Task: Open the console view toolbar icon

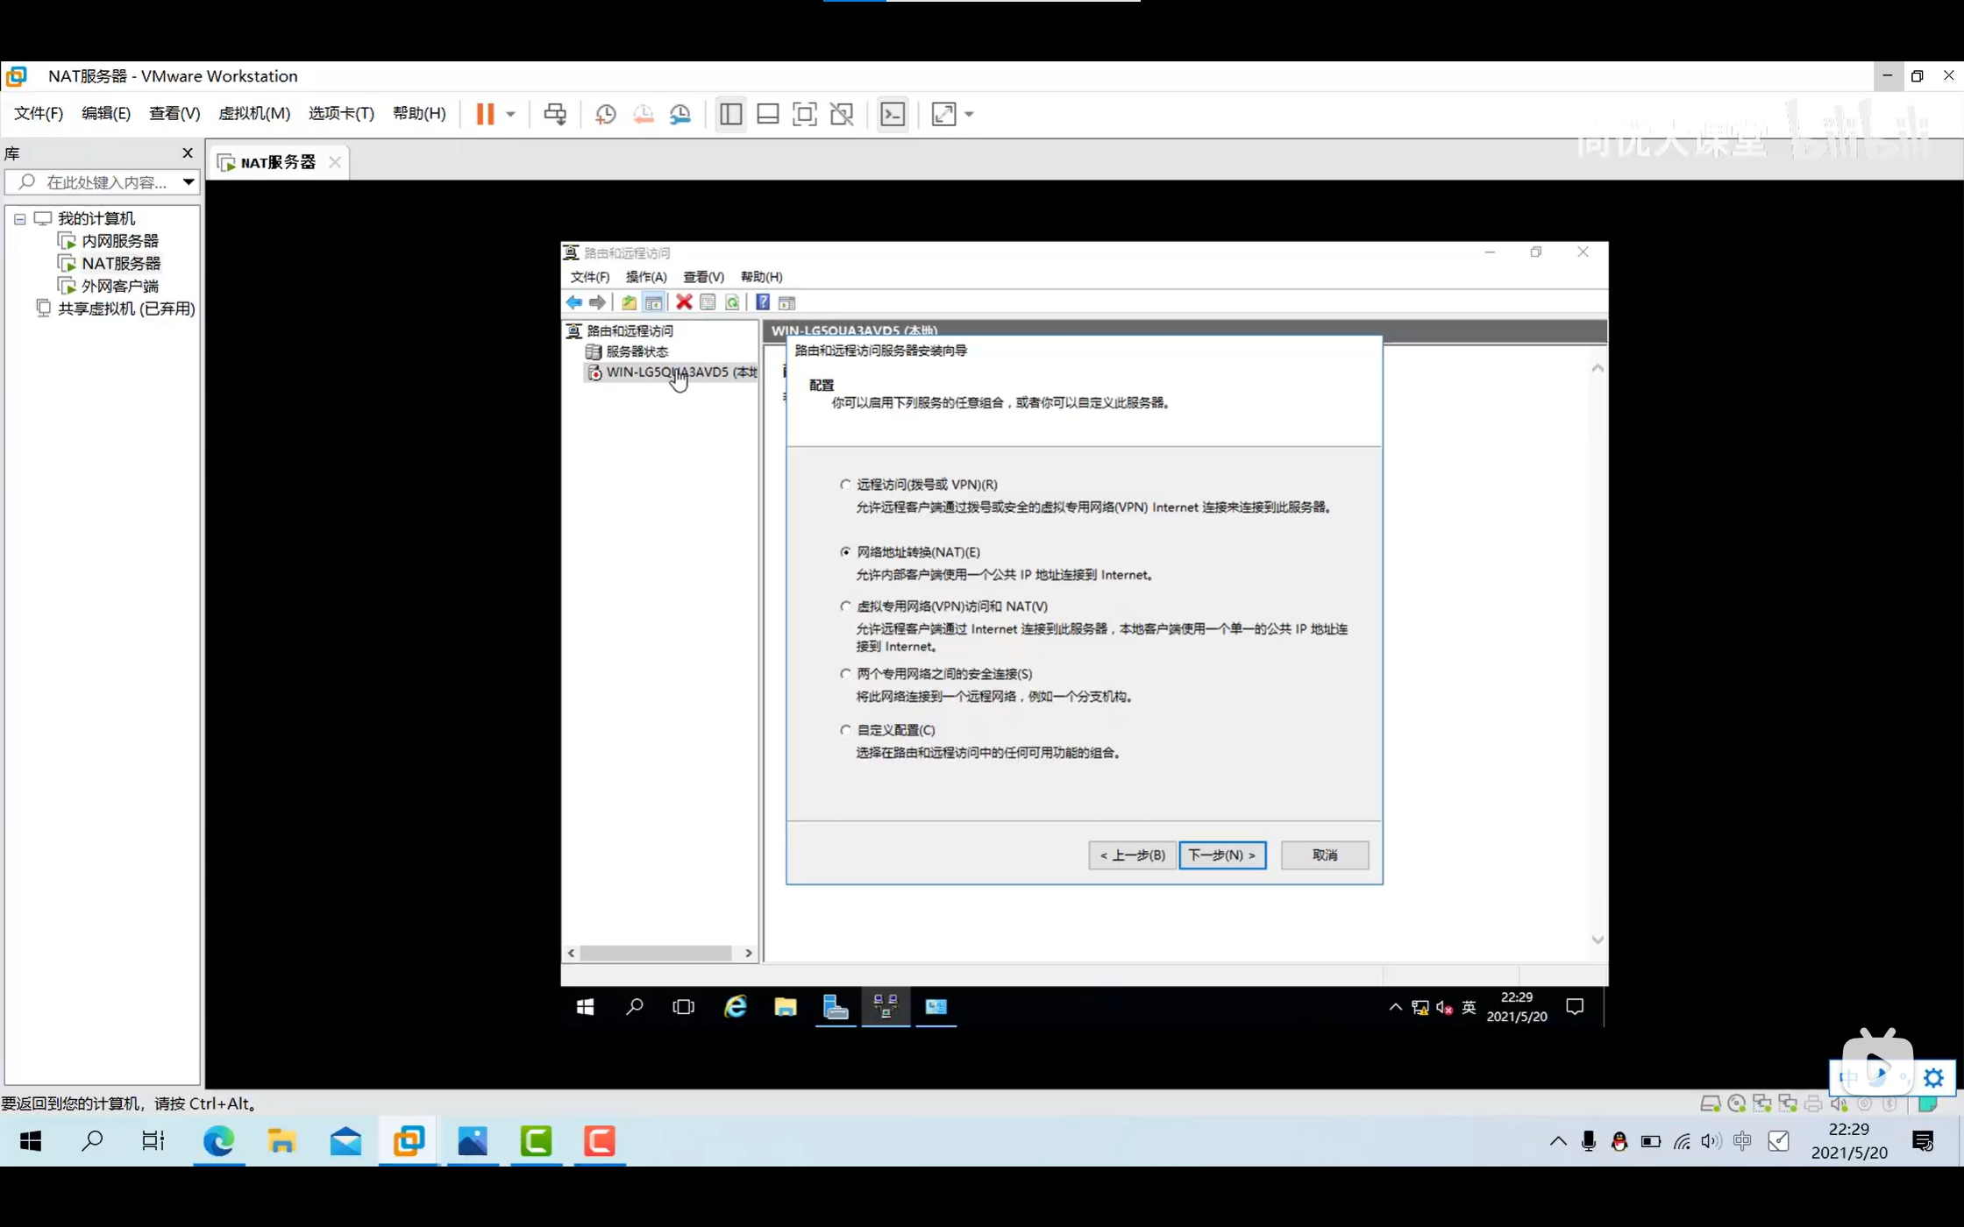Action: click(x=893, y=114)
